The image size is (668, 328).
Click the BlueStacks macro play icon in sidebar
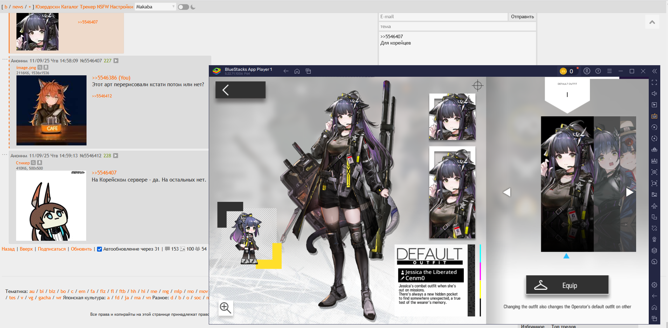coord(654,127)
